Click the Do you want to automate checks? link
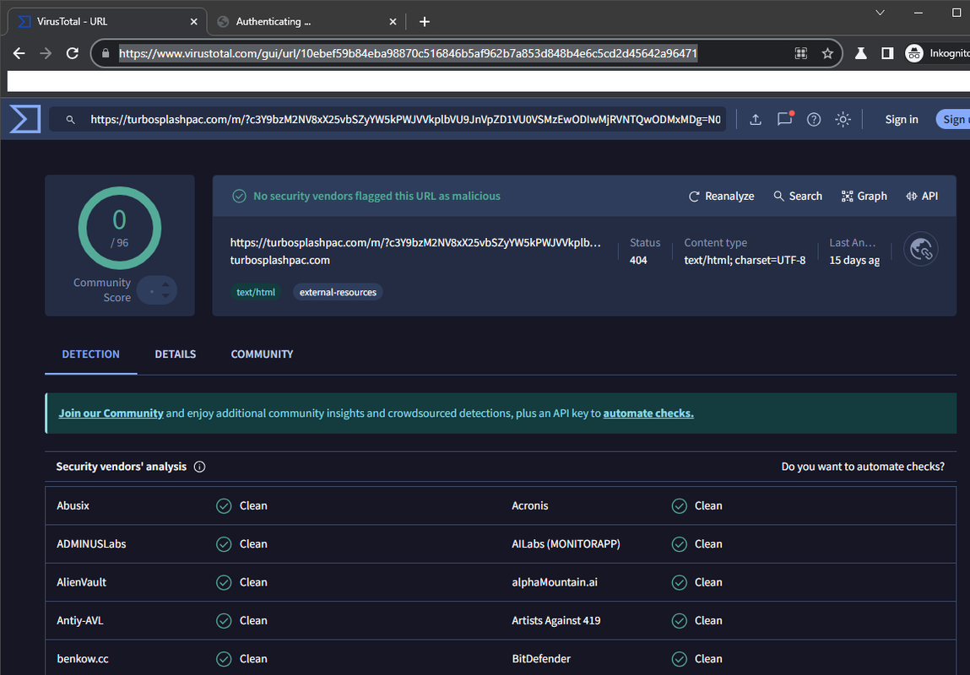This screenshot has height=675, width=970. tap(863, 467)
